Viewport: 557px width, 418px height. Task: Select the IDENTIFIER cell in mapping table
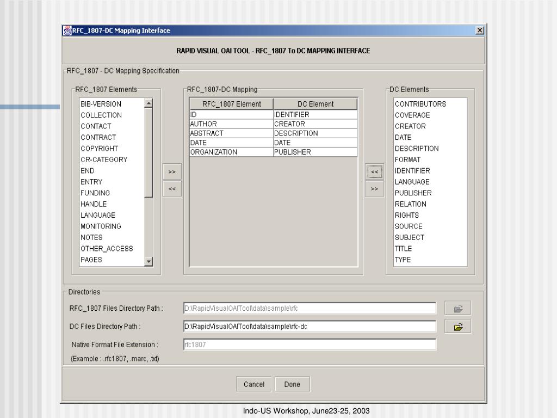click(x=315, y=114)
